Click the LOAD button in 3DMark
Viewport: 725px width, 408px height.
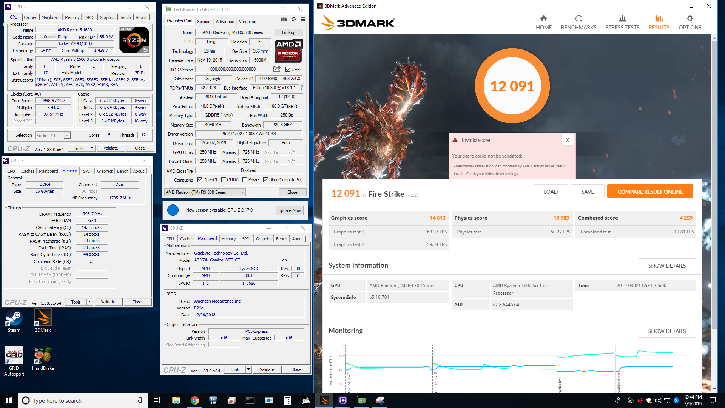click(x=551, y=192)
